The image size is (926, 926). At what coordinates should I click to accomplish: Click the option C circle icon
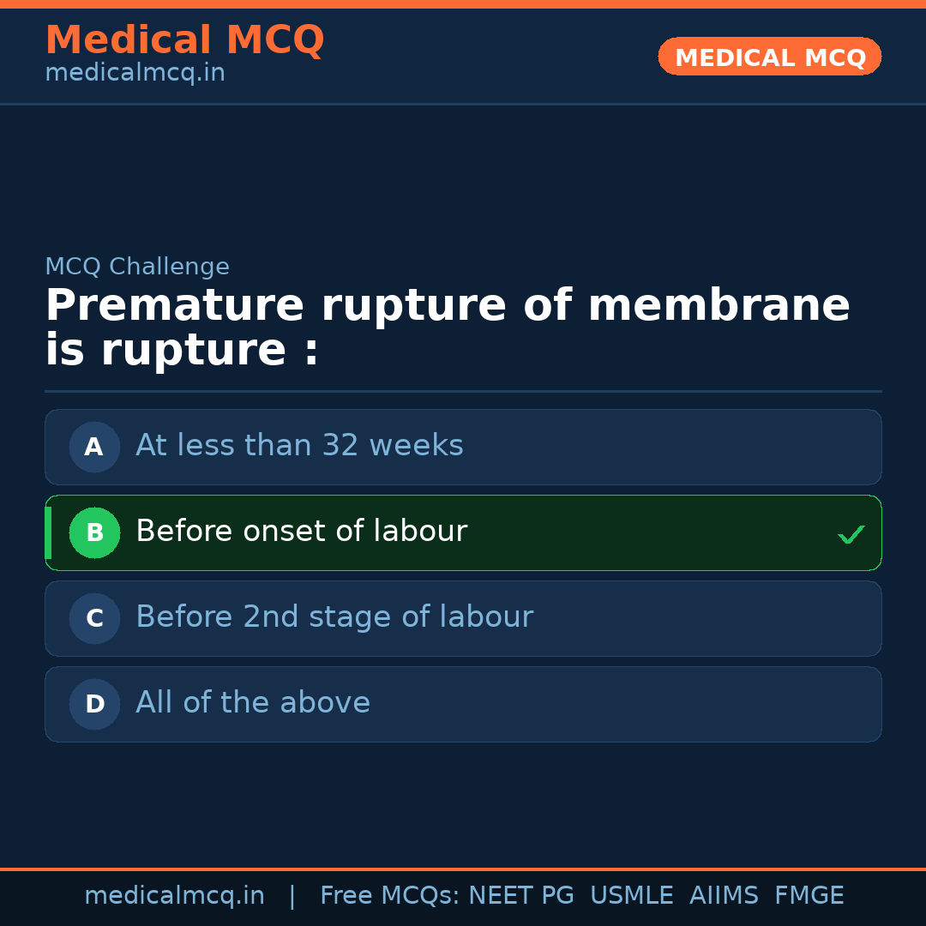point(94,618)
